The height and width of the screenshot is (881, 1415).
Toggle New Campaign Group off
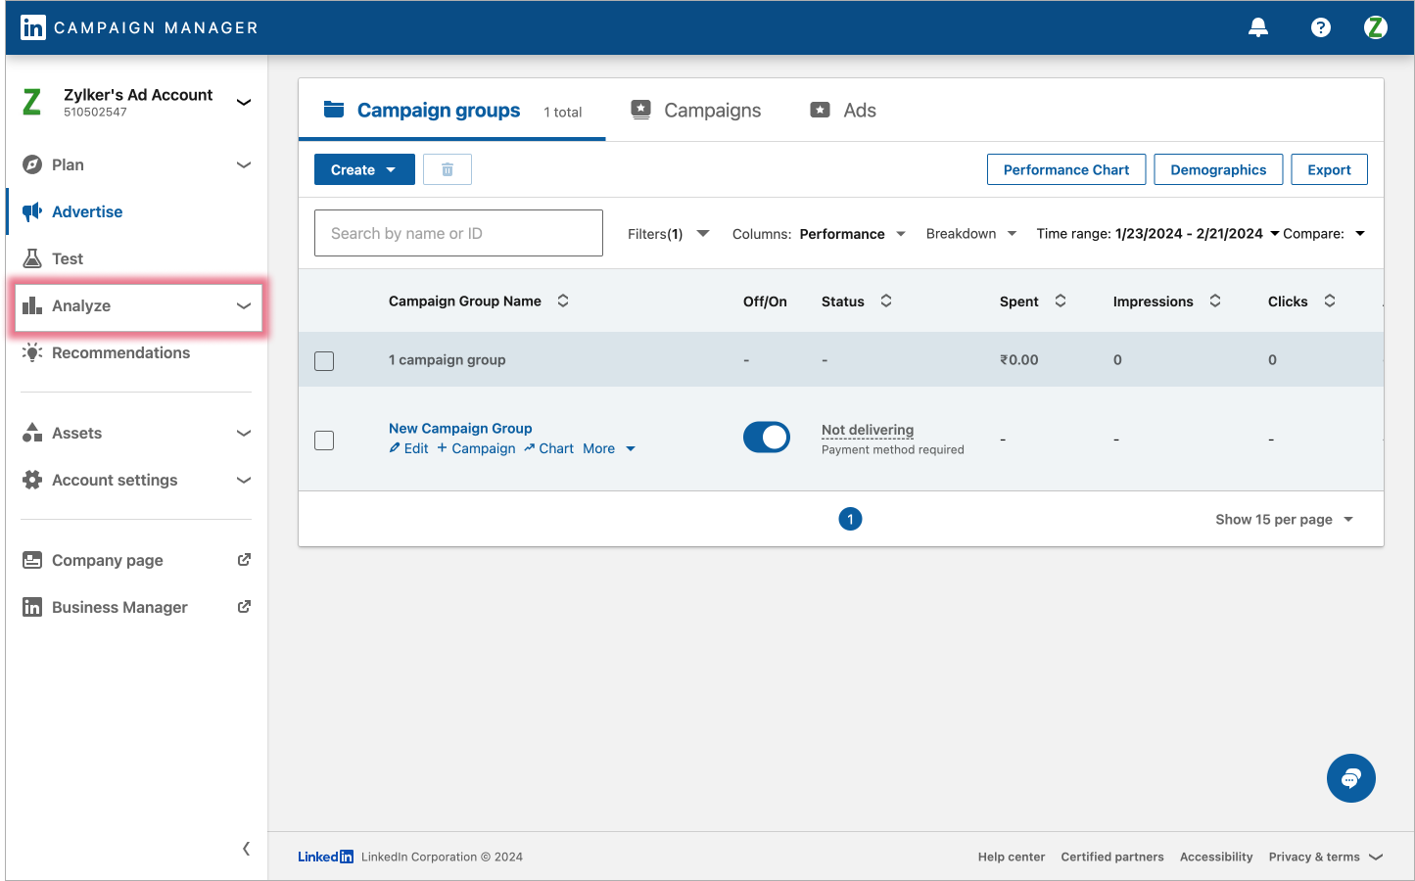pyautogui.click(x=766, y=438)
